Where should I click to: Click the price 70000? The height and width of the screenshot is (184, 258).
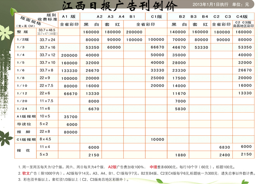[x=179, y=40]
